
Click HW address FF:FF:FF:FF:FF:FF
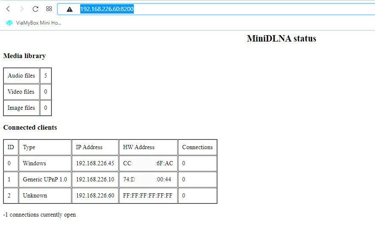[148, 195]
